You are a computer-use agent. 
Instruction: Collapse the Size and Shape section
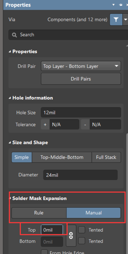(10, 142)
